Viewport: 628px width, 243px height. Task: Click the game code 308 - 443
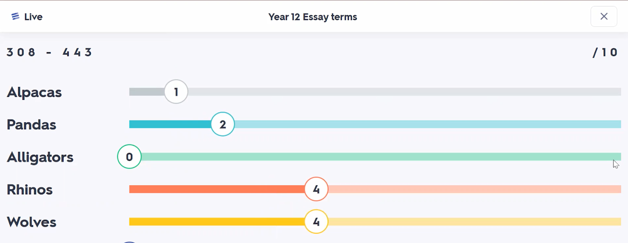point(49,52)
